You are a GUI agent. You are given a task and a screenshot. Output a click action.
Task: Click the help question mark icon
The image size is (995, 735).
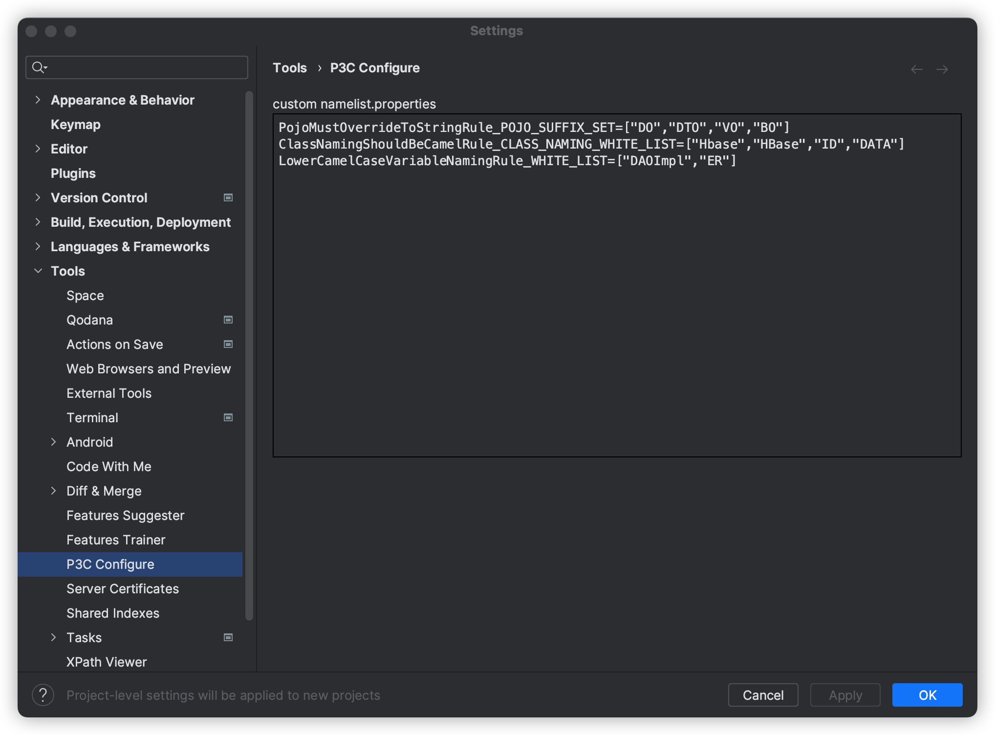(44, 694)
